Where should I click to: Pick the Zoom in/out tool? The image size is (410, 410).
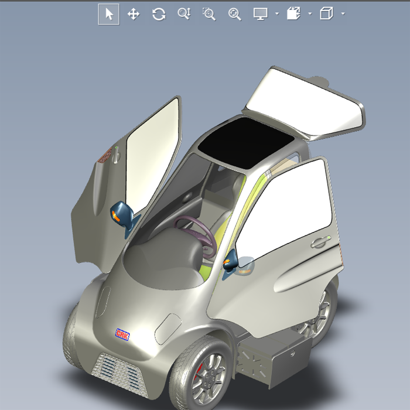(x=184, y=14)
